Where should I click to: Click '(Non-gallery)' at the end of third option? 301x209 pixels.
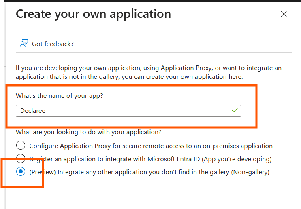pos(250,172)
